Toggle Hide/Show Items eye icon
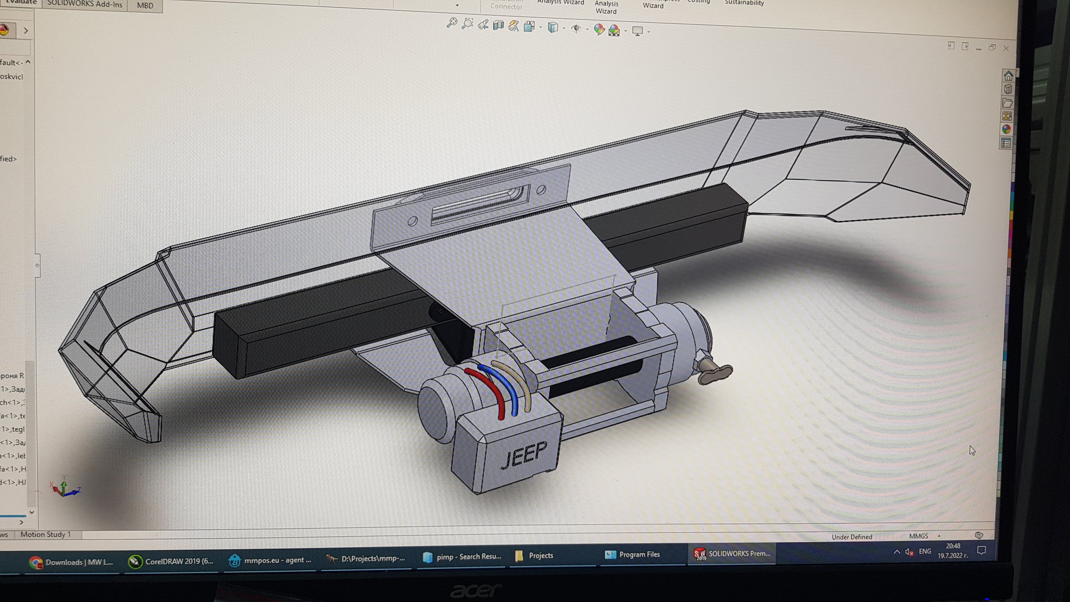1070x602 pixels. (576, 28)
